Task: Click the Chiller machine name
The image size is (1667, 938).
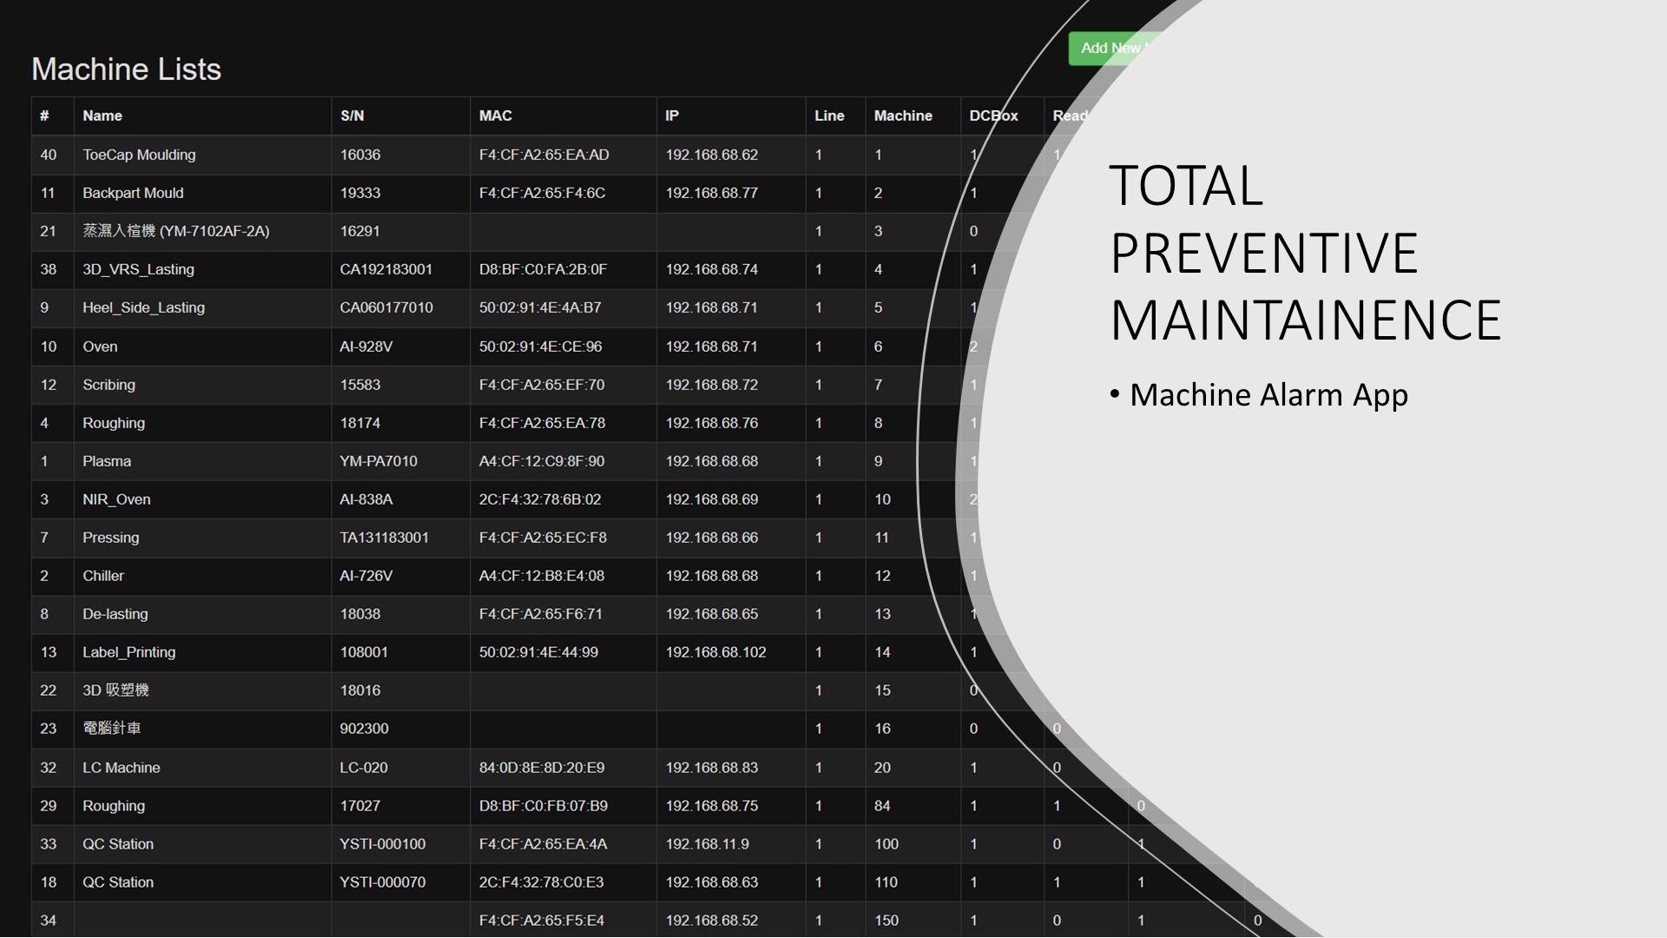Action: [102, 576]
